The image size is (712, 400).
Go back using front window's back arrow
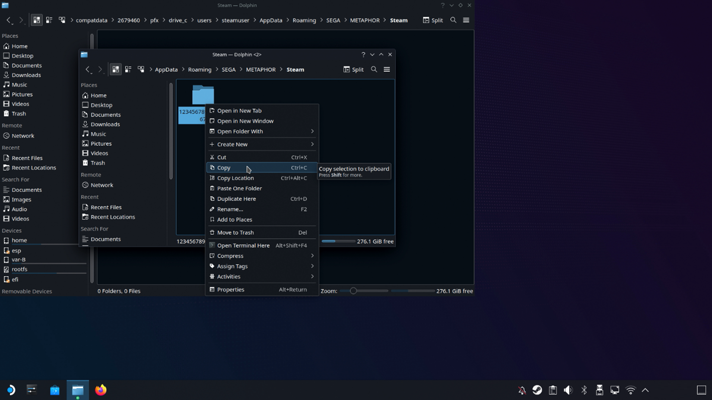pos(88,70)
